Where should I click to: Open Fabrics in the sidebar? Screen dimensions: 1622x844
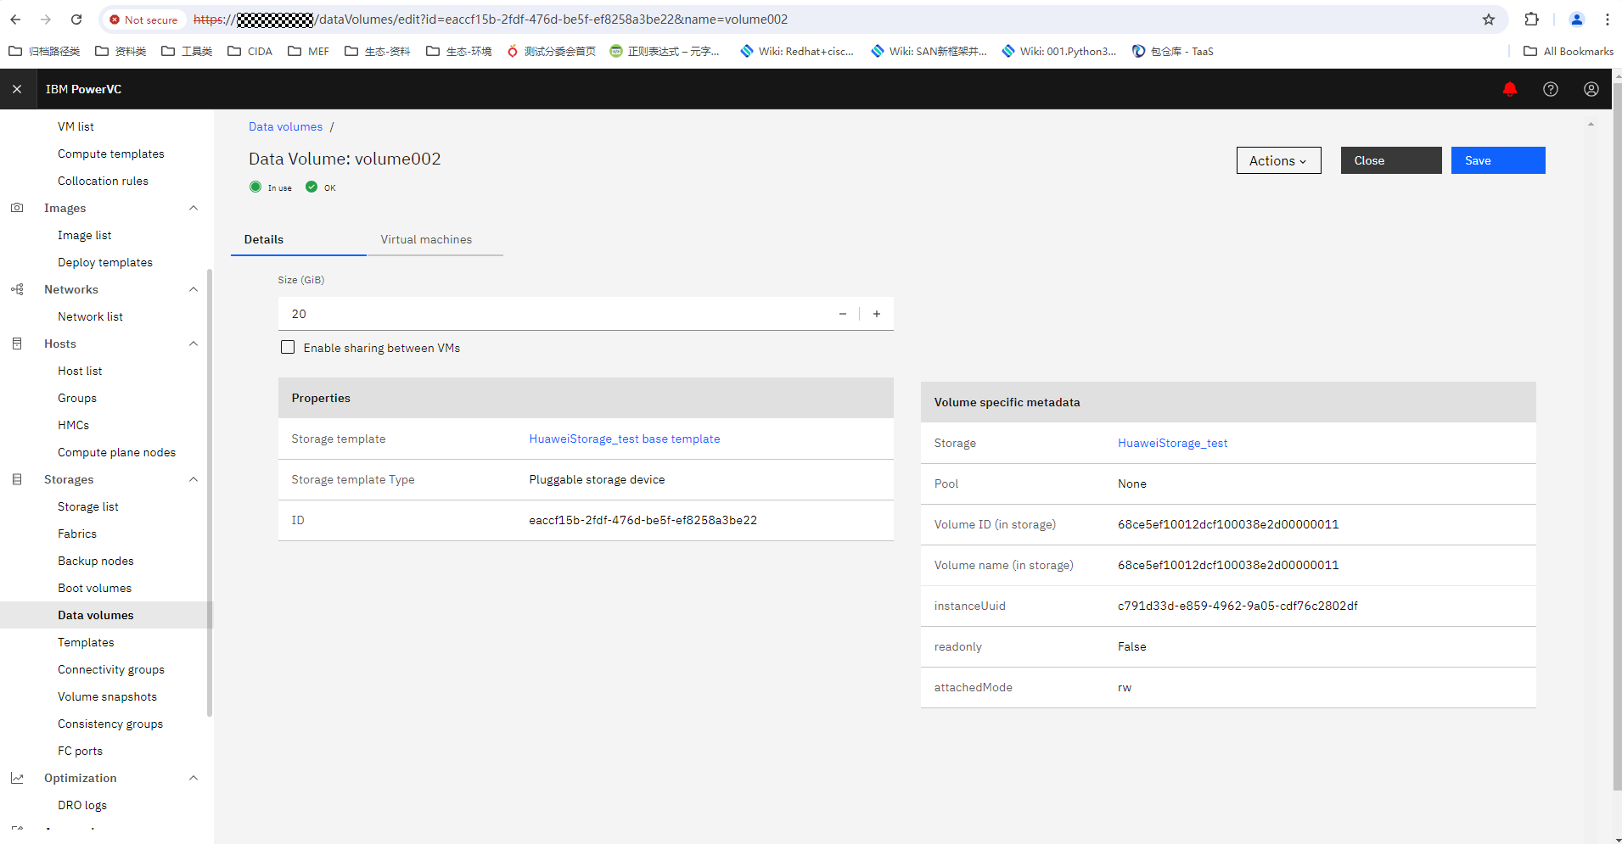coord(77,534)
